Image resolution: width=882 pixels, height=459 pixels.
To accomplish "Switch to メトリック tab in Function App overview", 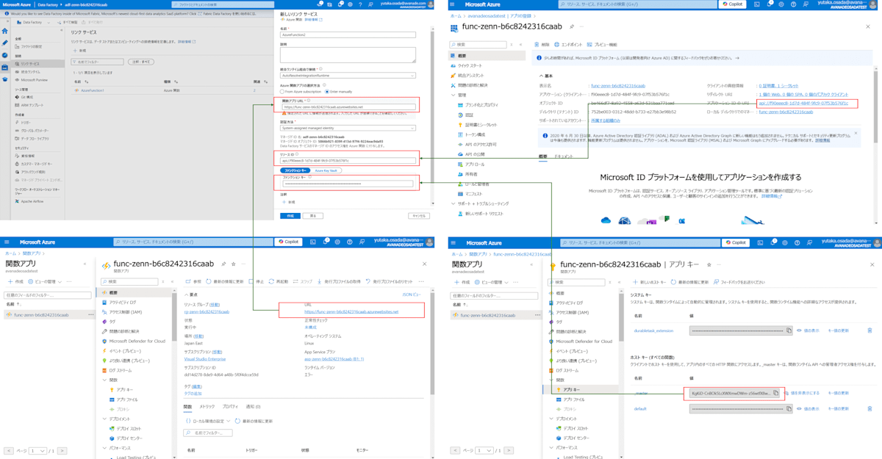I will click(x=207, y=406).
